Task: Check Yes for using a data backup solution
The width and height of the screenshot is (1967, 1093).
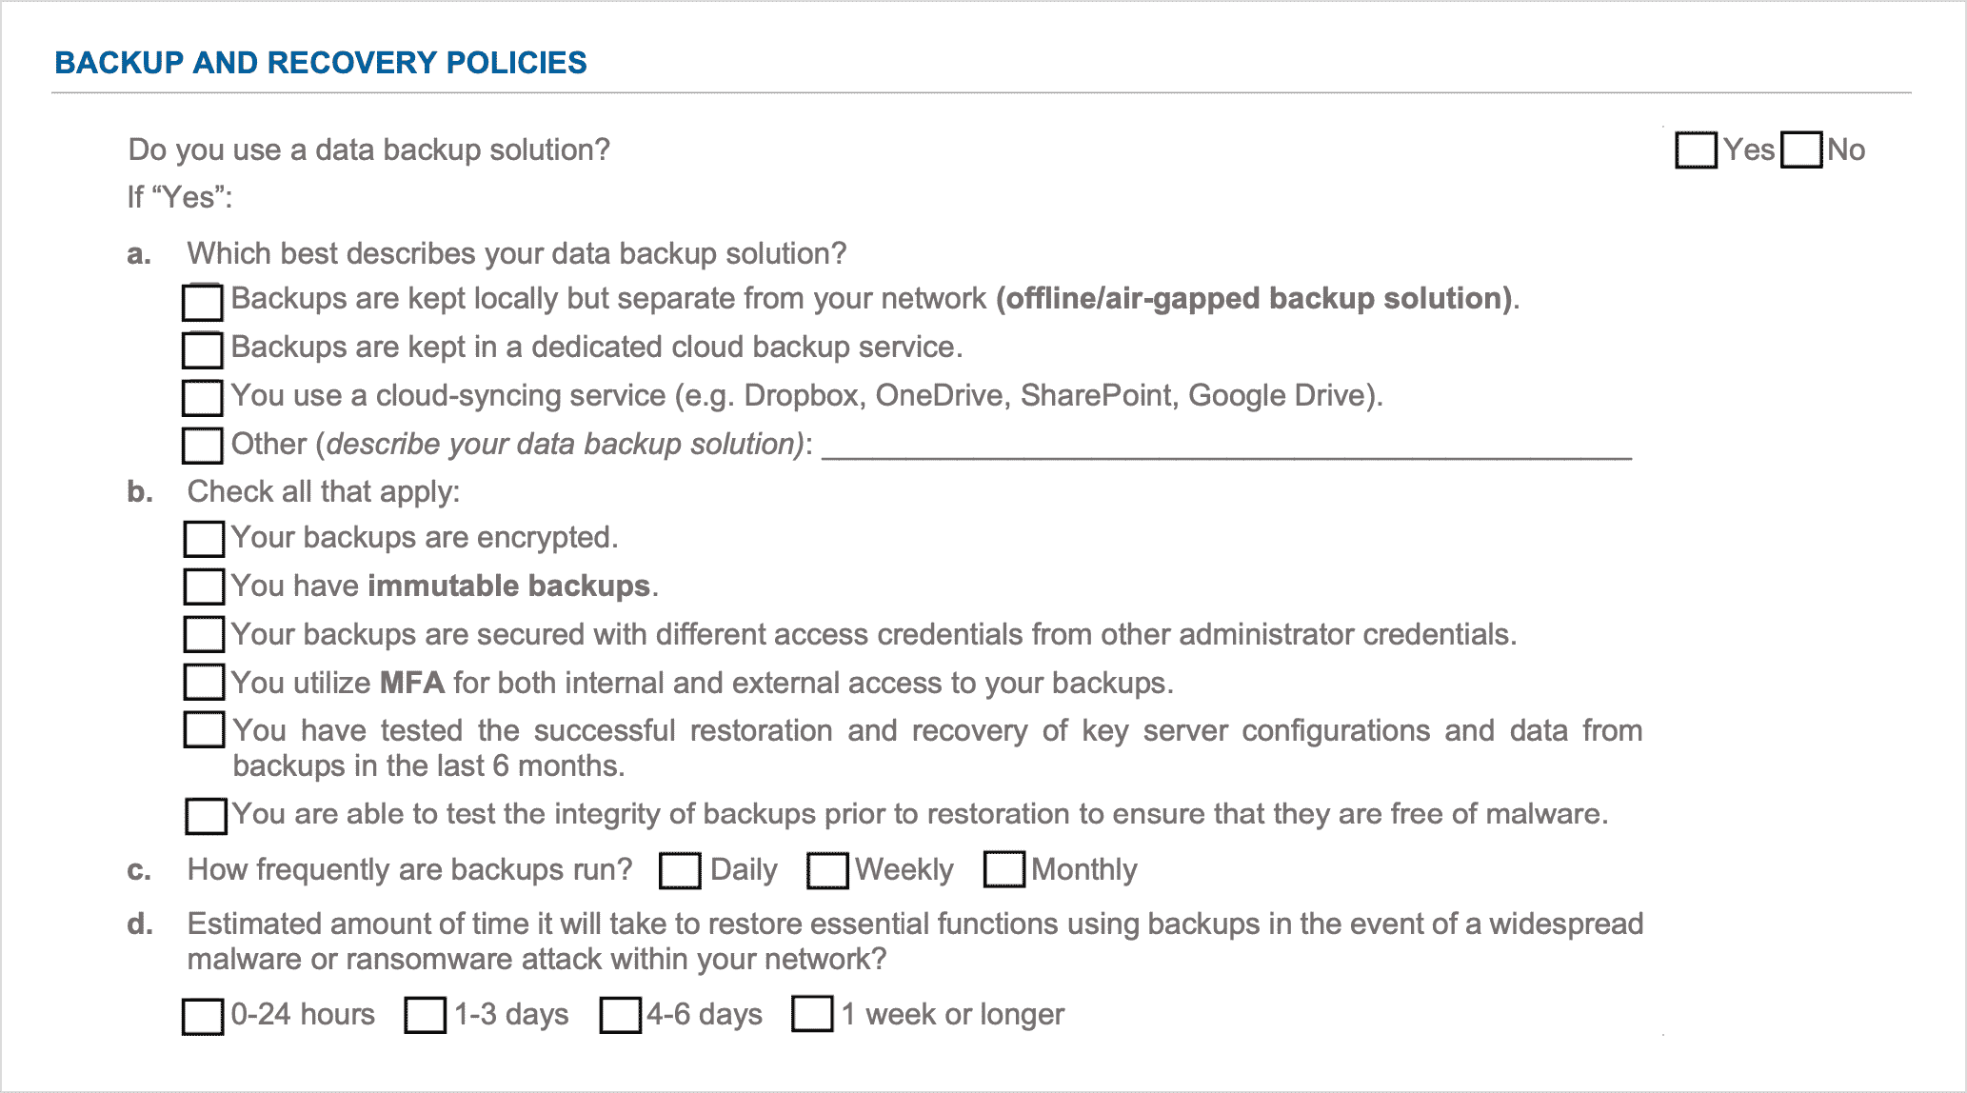Action: [1696, 150]
